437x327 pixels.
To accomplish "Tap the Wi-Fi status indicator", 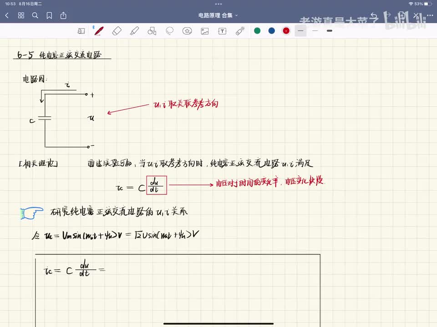I will point(411,4).
